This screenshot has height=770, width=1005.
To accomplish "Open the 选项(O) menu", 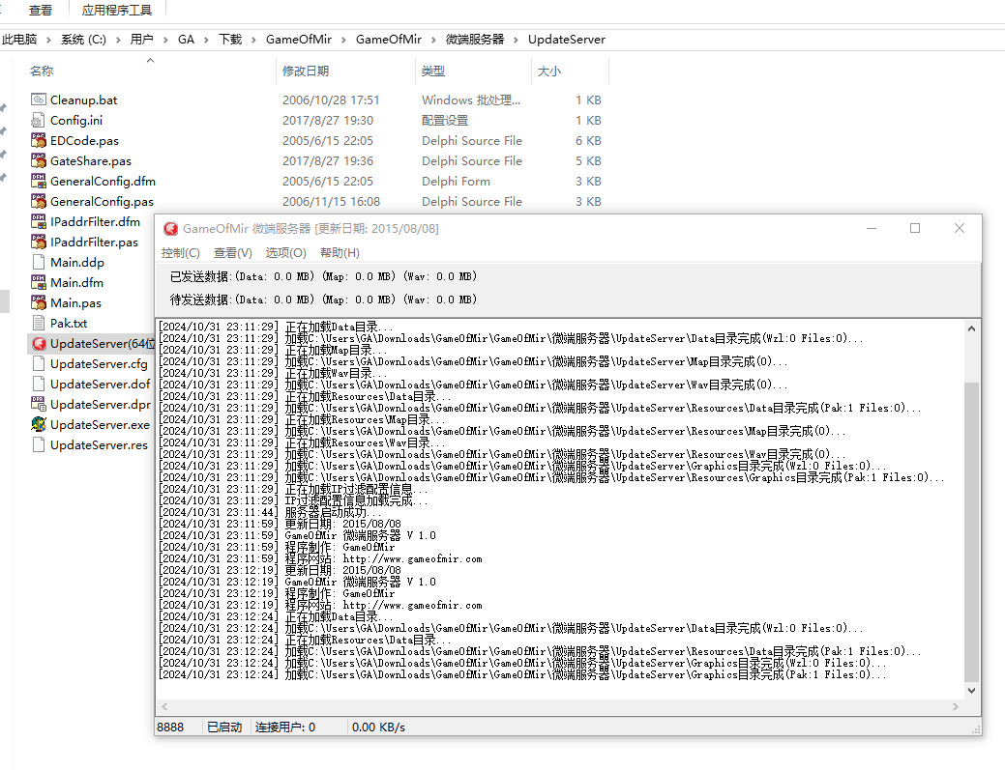I will click(286, 253).
